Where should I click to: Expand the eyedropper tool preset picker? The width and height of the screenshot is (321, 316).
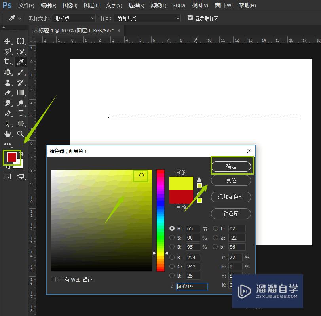pos(20,19)
